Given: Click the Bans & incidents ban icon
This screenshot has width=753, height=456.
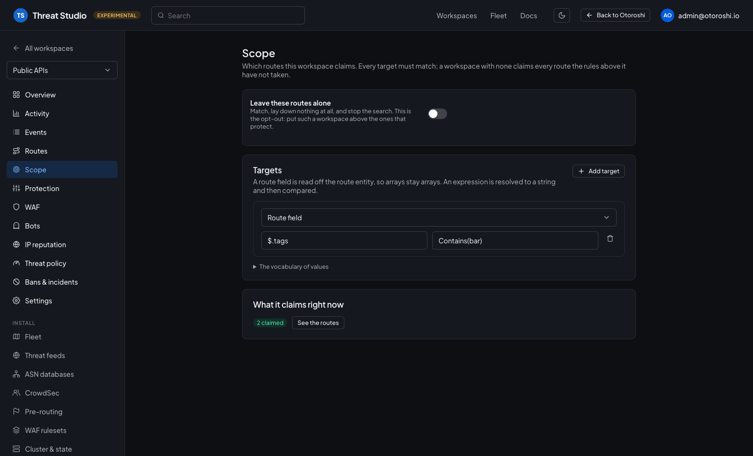Looking at the screenshot, I should point(16,282).
